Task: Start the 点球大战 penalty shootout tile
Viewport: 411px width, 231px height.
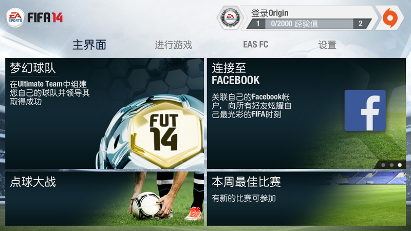Action: (105, 199)
